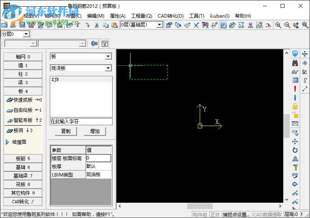Click the Zoom In magnifier icon

[278, 25]
